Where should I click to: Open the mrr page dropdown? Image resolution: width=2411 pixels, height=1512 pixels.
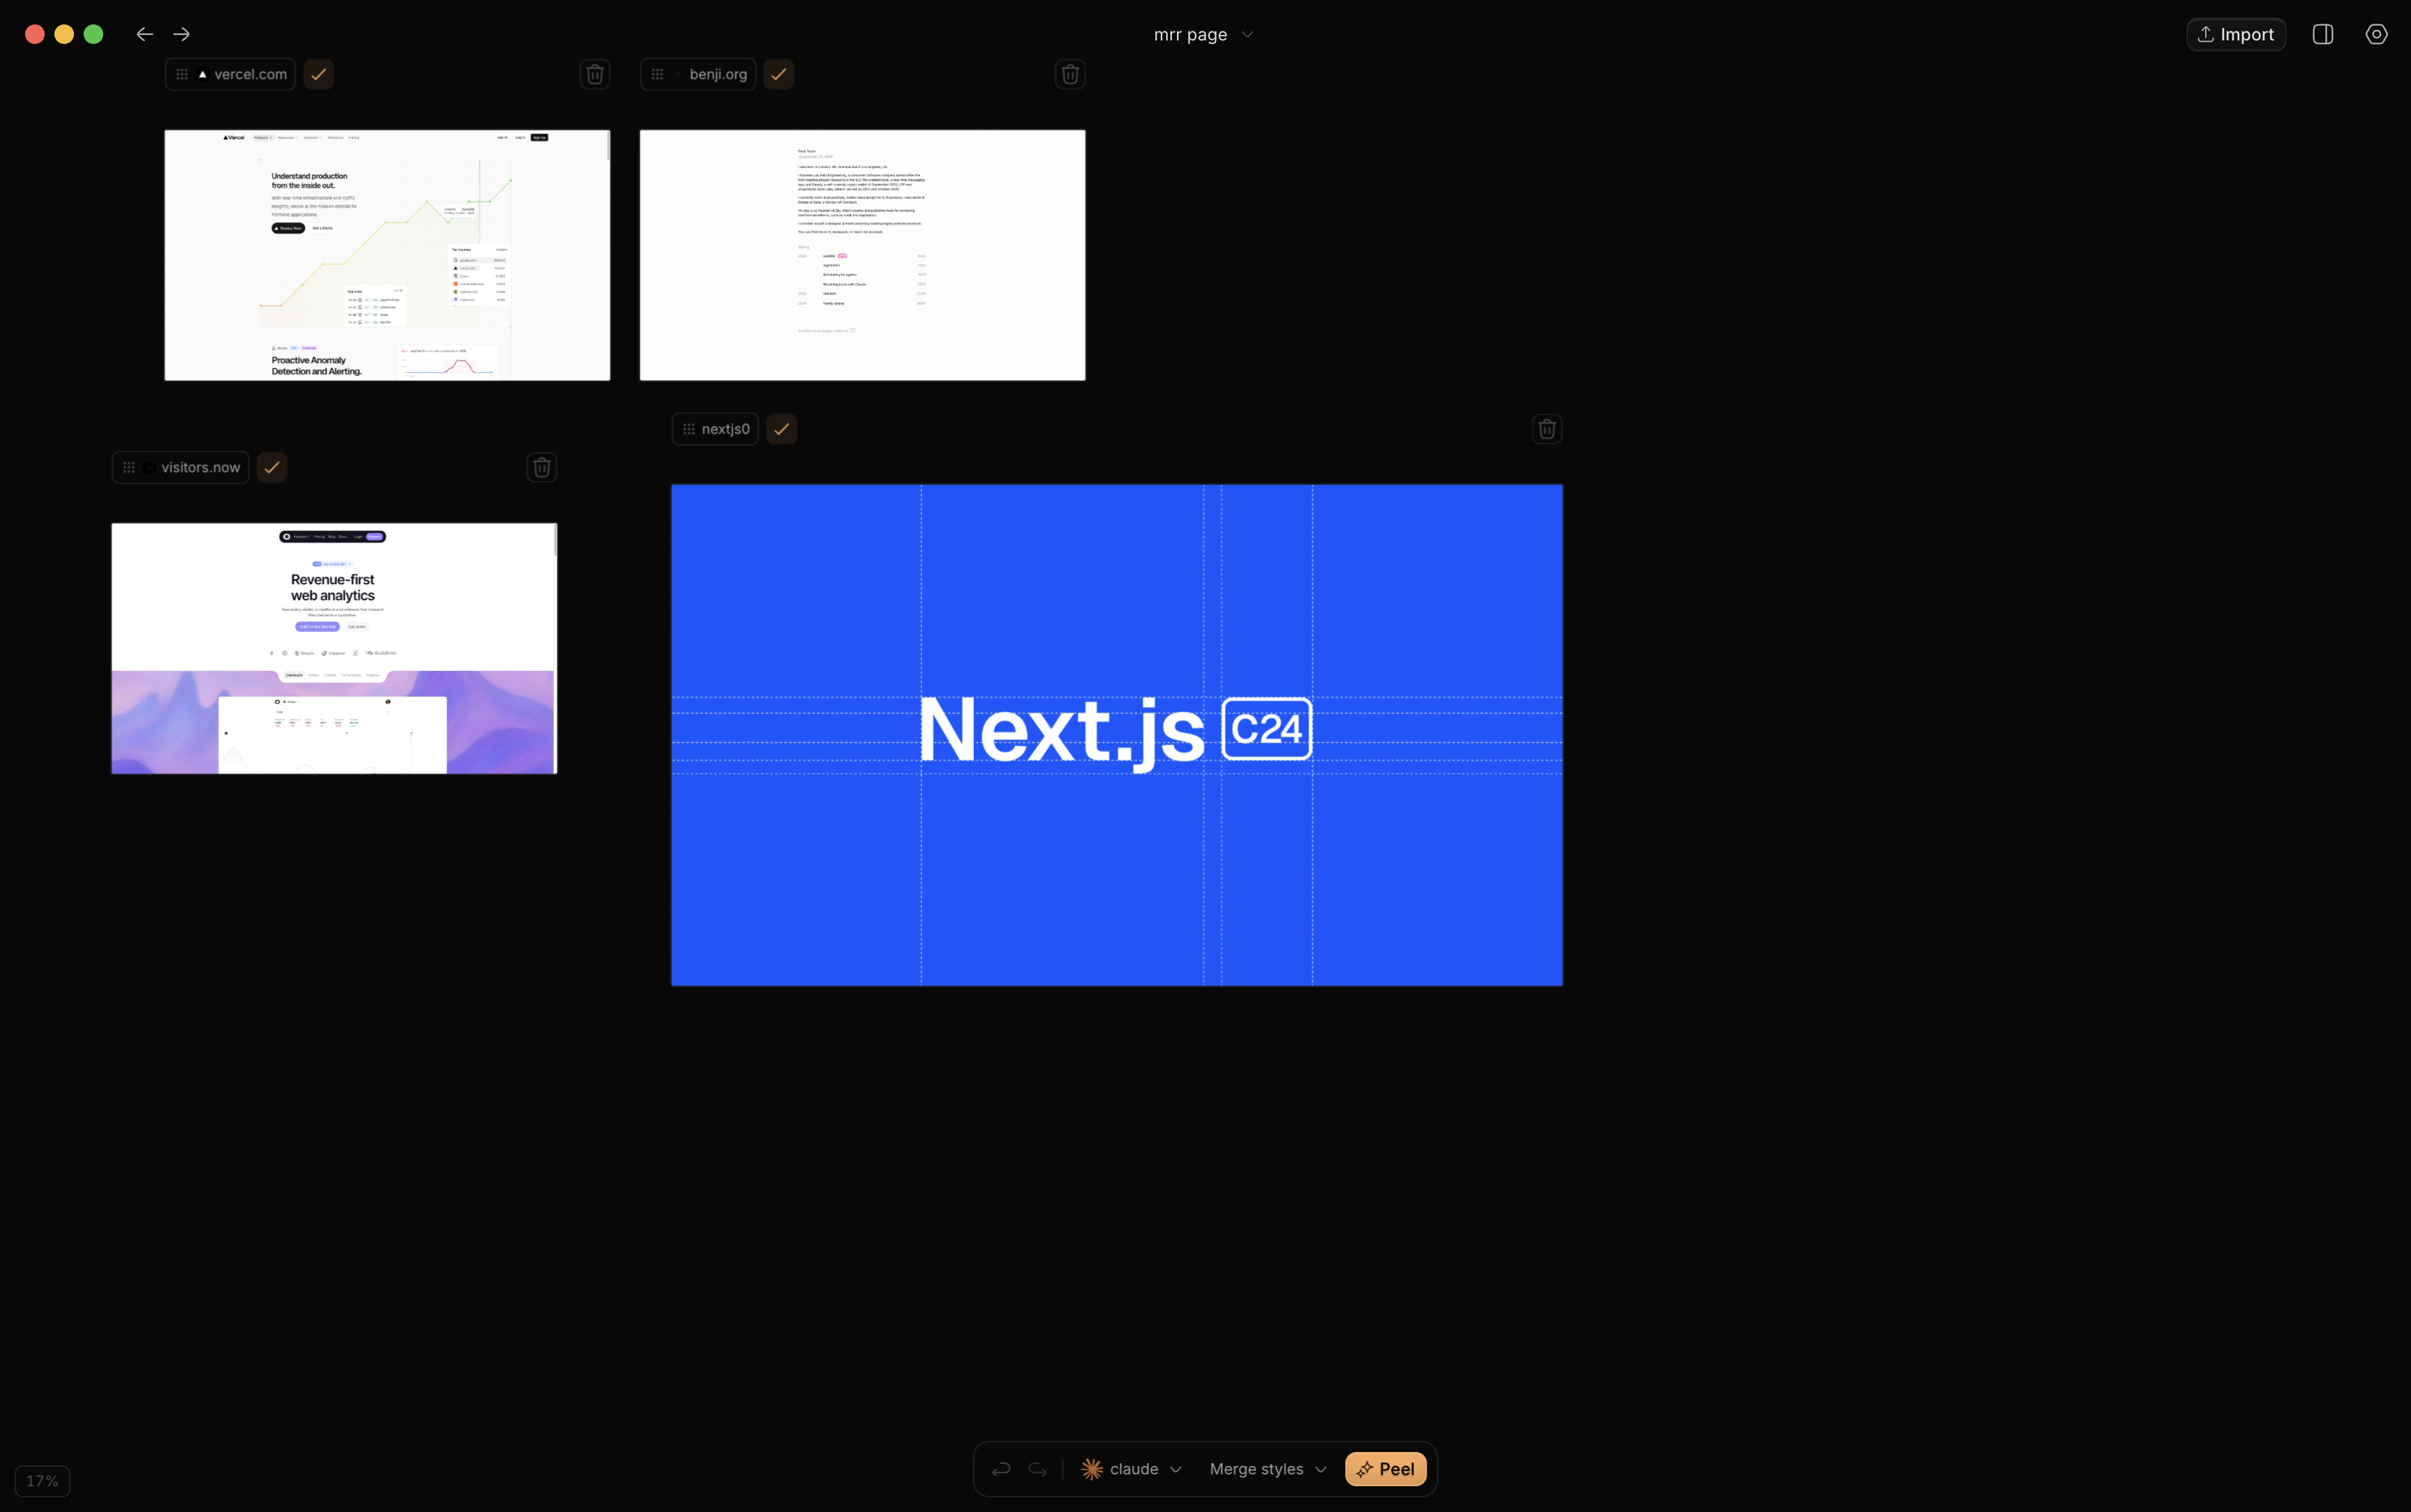(1203, 34)
